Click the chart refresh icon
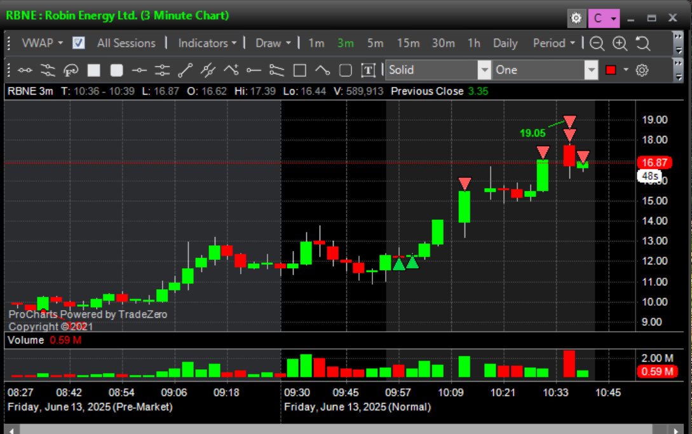Image resolution: width=692 pixels, height=434 pixels. pyautogui.click(x=642, y=43)
